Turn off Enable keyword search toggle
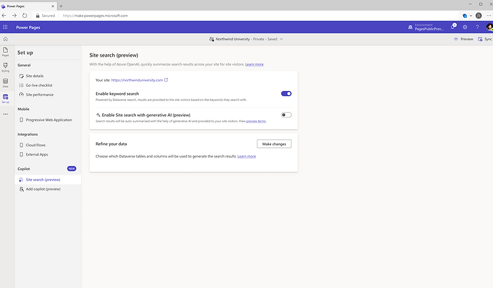Viewport: 493px width, 288px height. (x=286, y=94)
